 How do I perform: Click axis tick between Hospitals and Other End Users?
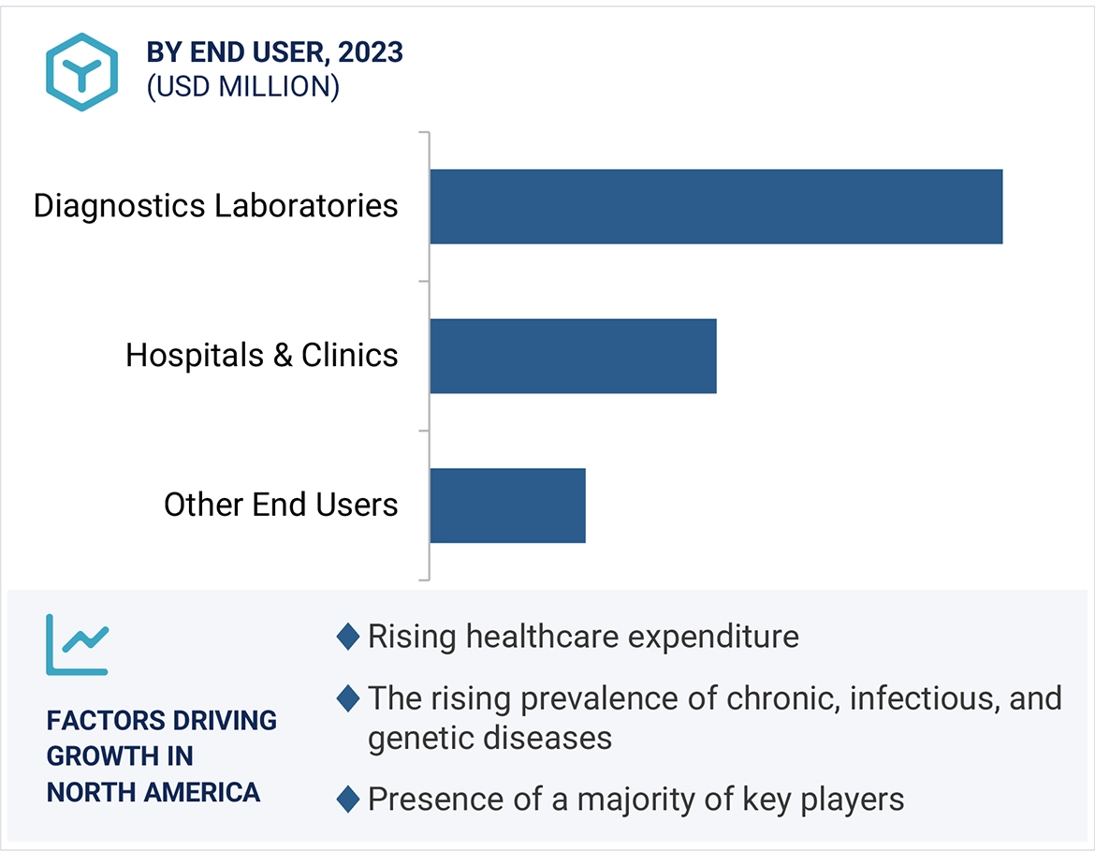point(423,431)
